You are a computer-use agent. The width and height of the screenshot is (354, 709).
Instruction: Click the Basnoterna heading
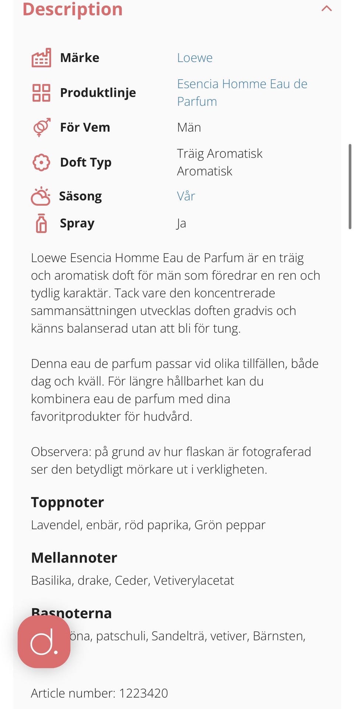(x=72, y=613)
